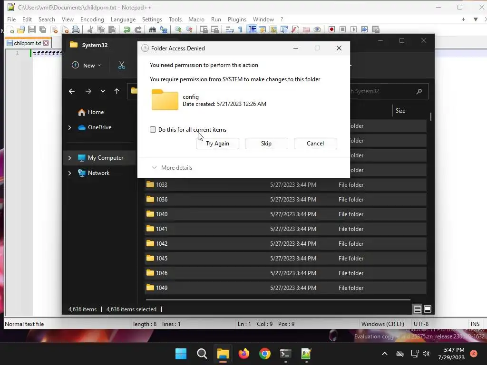Click the Monitoring eye toolbar icon

click(x=317, y=29)
